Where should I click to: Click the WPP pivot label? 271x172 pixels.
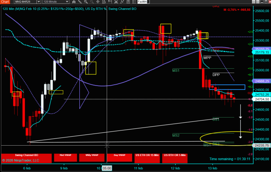[x=207, y=58]
